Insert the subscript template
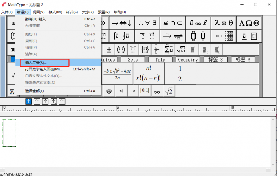 click(x=205, y=50)
